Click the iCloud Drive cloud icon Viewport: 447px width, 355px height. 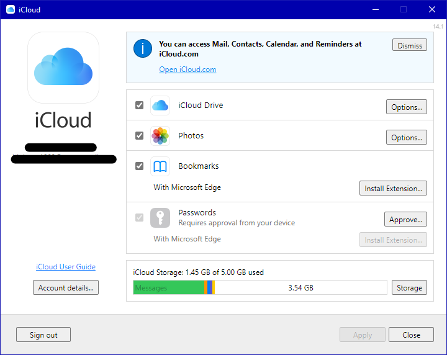tap(160, 106)
